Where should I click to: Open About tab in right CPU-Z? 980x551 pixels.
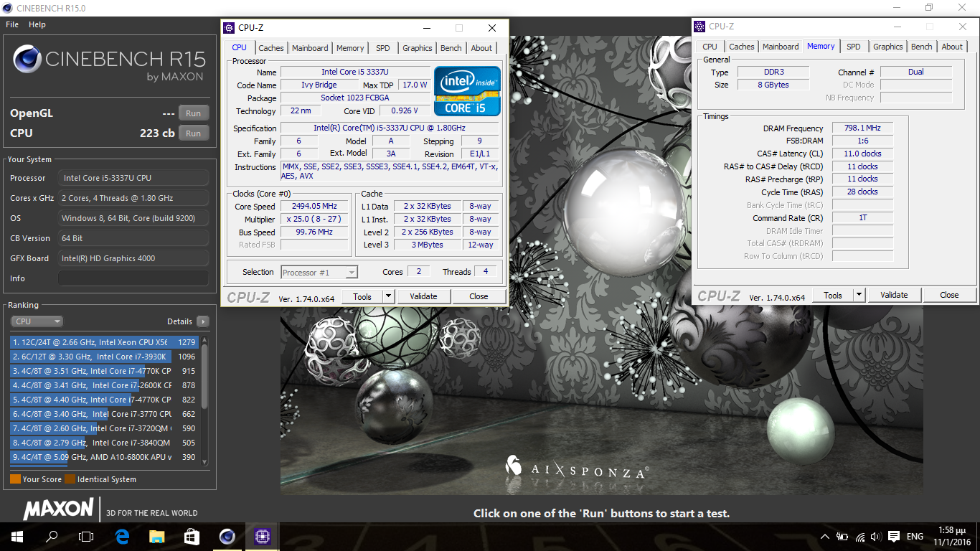coord(953,47)
